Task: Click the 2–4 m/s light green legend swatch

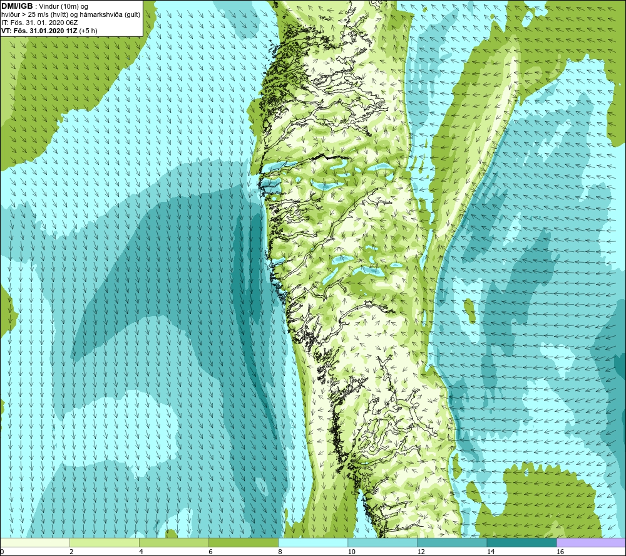Action: pos(104,542)
